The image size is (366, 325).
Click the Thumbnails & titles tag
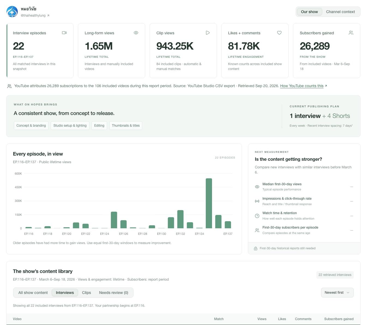click(126, 126)
